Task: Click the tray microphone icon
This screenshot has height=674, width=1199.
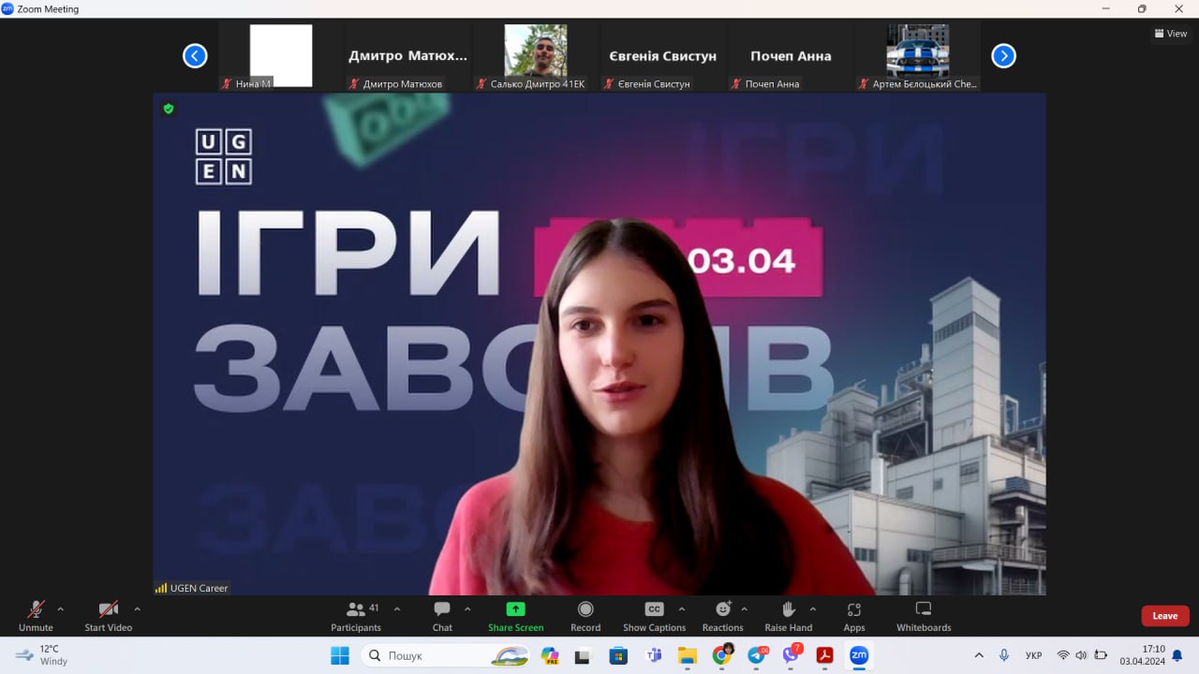Action: 1004,655
